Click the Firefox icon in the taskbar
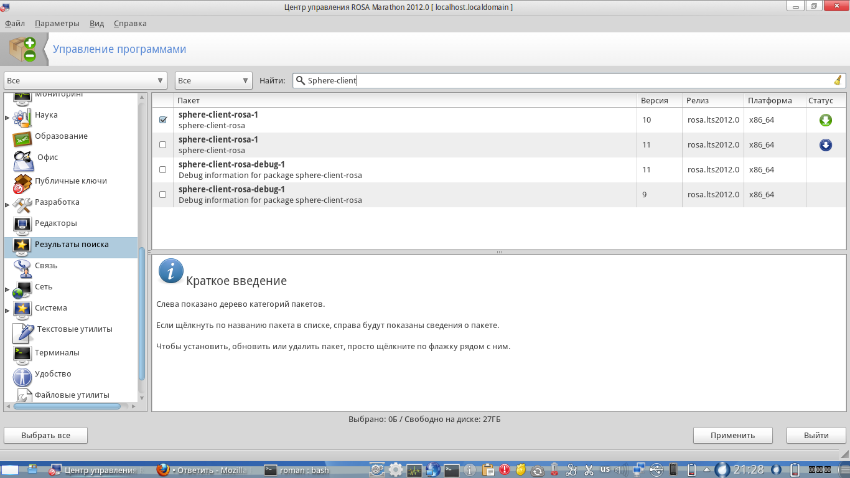 click(x=163, y=470)
